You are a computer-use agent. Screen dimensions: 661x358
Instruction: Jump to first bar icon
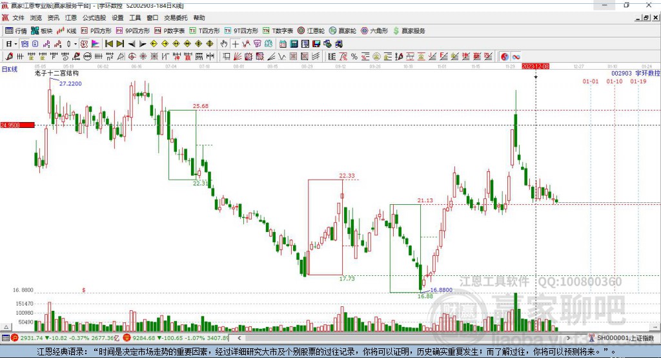(108, 44)
